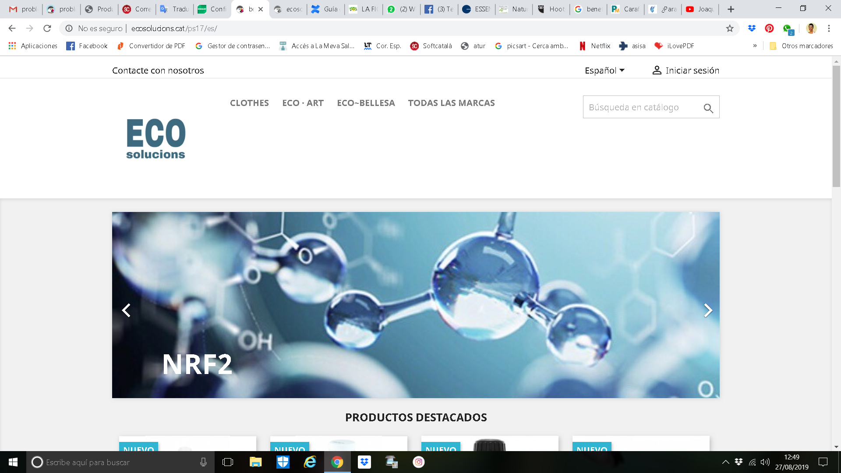The width and height of the screenshot is (841, 473).
Task: Bookmark this page with star icon
Action: pos(730,28)
